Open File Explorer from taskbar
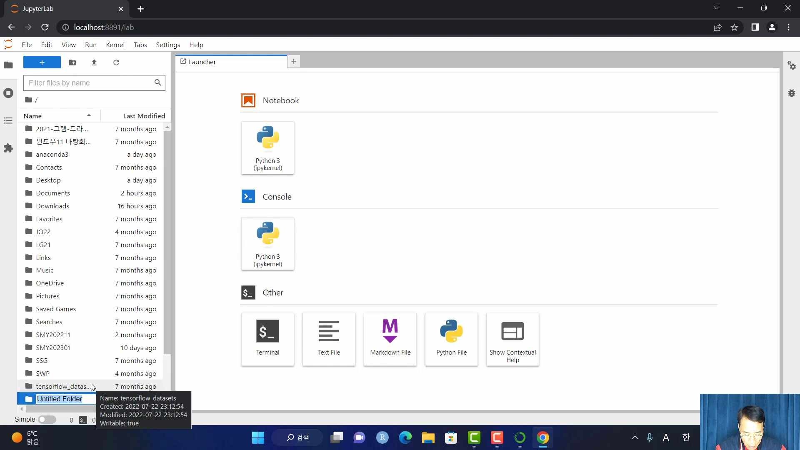Screen dimensions: 800x450 pyautogui.click(x=428, y=437)
